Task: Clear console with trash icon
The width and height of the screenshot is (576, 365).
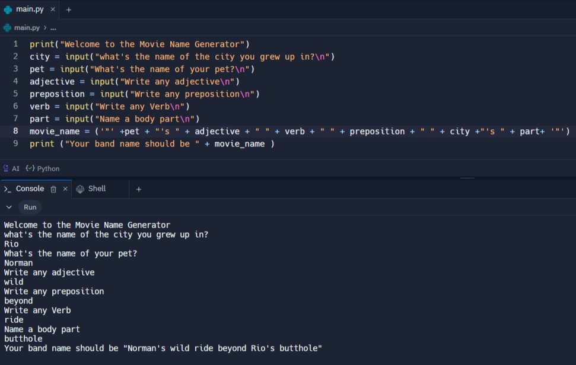Action: [53, 189]
